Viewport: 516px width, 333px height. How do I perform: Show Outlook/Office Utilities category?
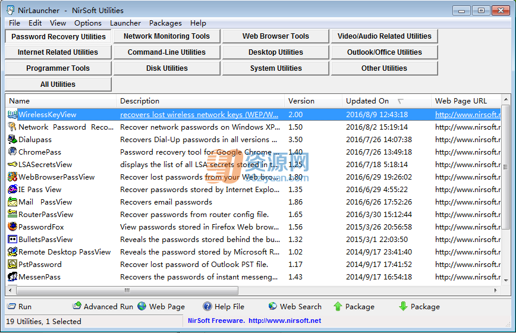385,52
